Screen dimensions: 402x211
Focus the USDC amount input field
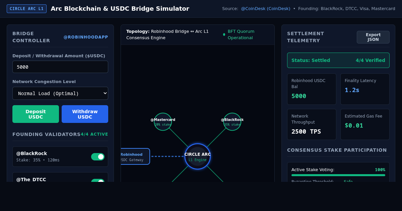(x=60, y=67)
